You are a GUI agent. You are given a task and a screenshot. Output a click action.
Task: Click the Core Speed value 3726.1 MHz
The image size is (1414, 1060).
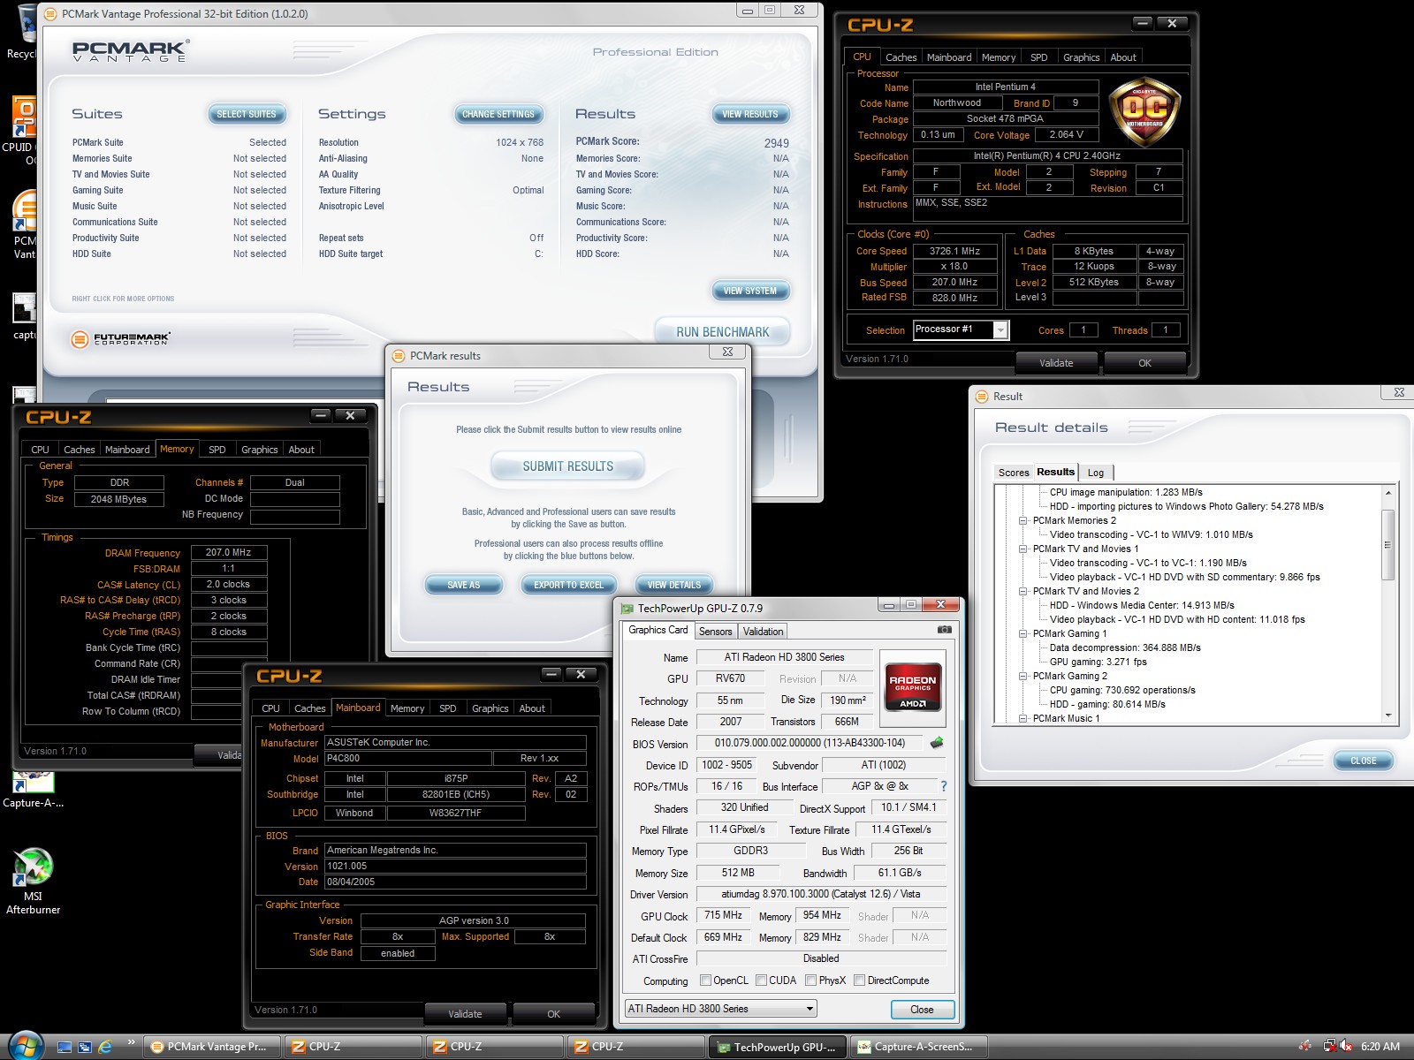pos(955,251)
